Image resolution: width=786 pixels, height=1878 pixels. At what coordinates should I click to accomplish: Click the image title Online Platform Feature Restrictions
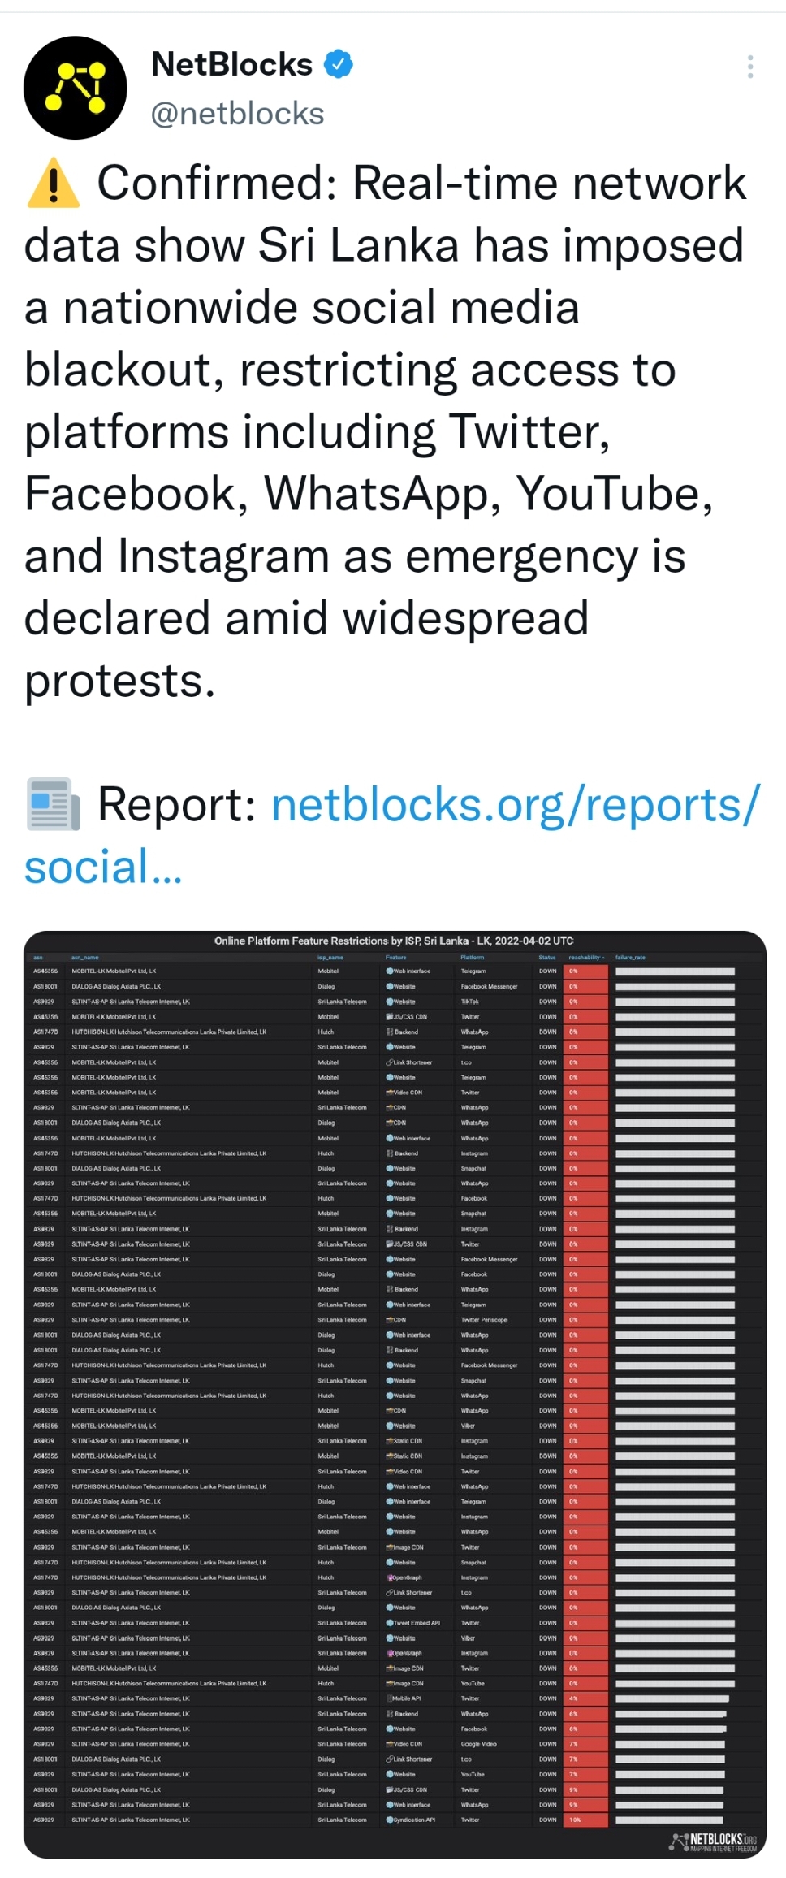(x=394, y=941)
